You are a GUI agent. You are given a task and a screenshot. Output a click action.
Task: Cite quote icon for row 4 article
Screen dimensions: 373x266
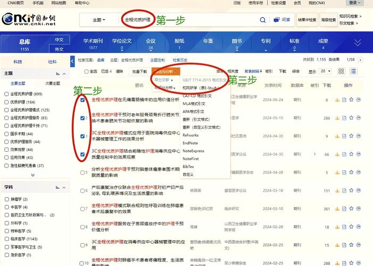click(359, 154)
